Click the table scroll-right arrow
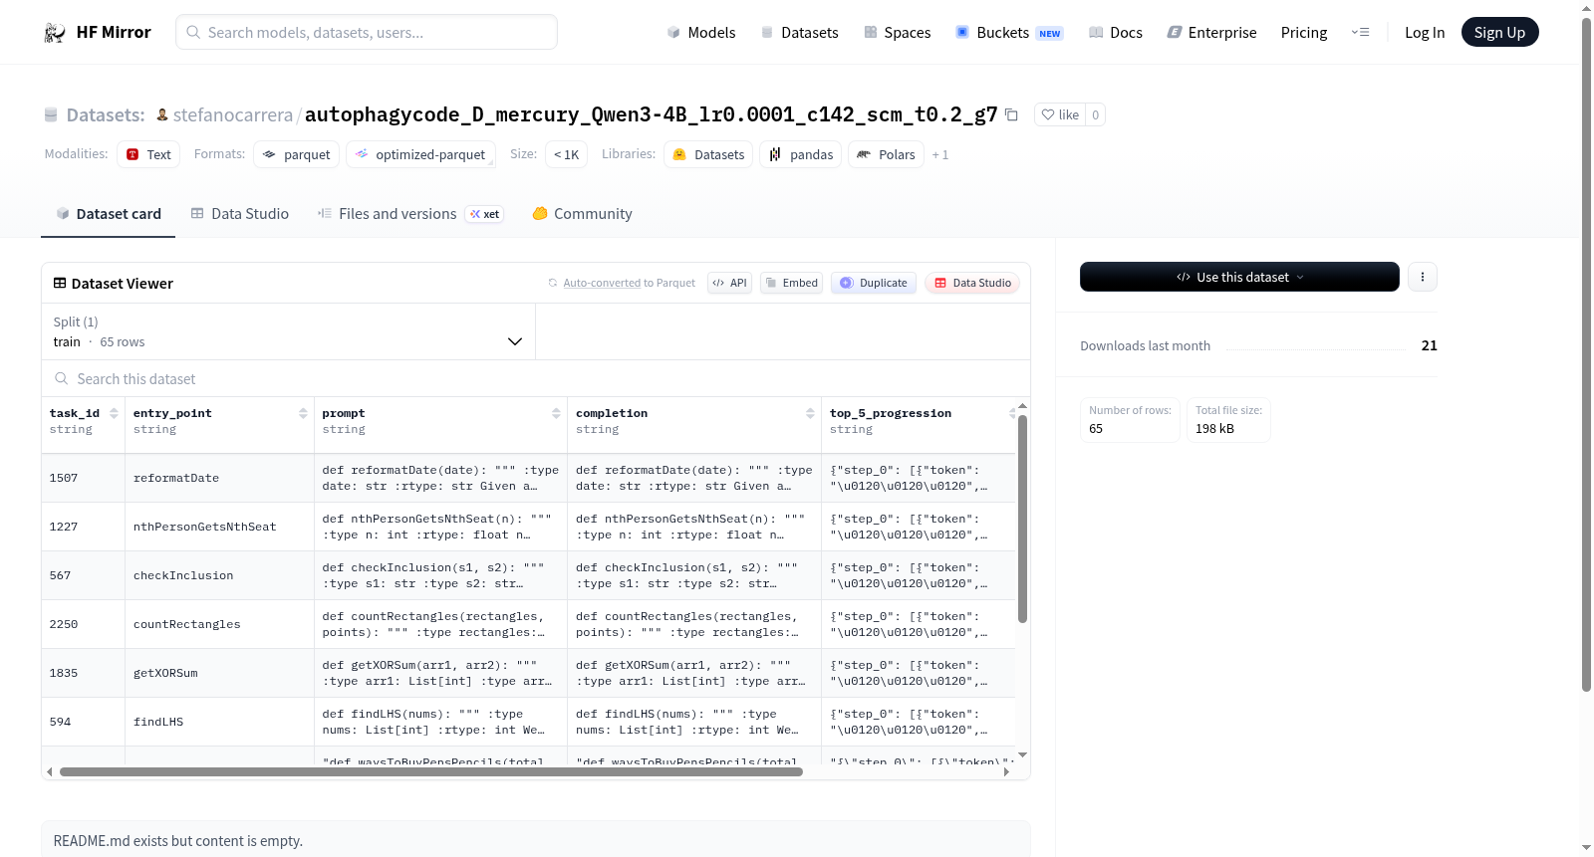 click(x=1006, y=771)
